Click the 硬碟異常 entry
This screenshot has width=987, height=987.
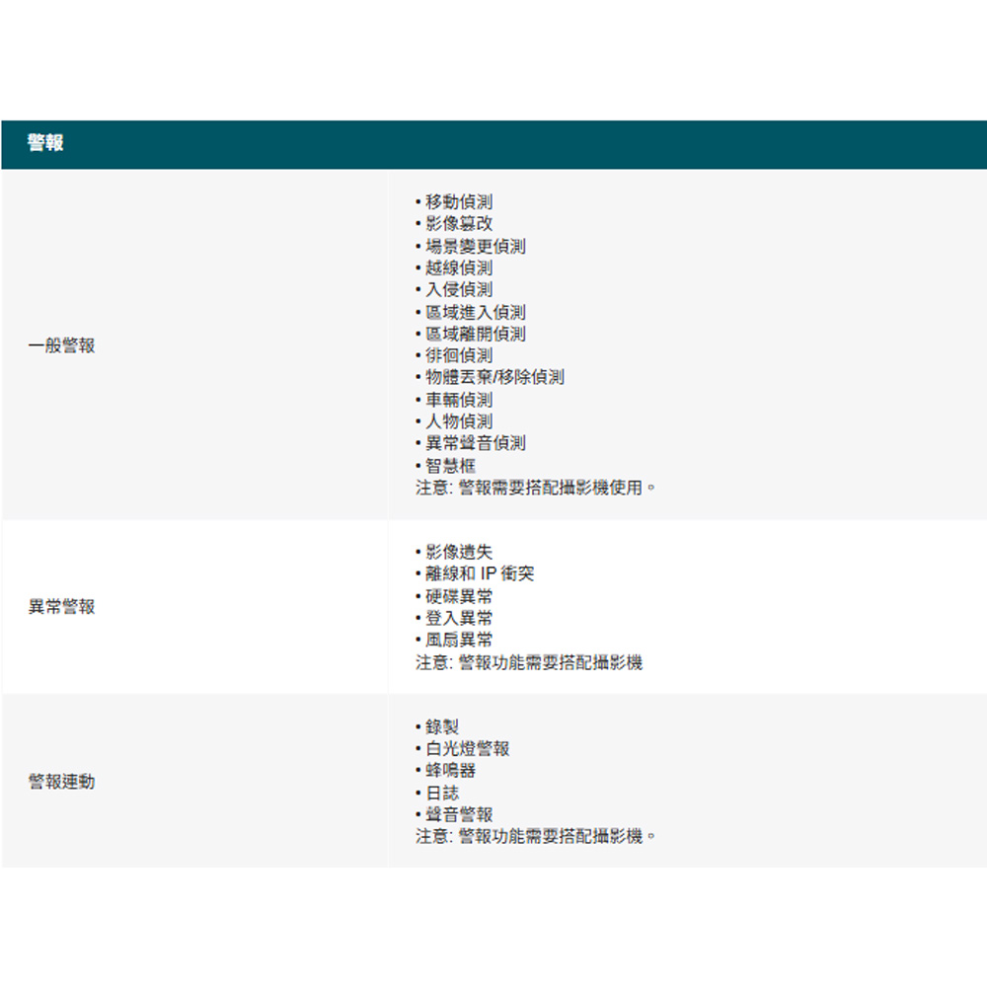[459, 596]
